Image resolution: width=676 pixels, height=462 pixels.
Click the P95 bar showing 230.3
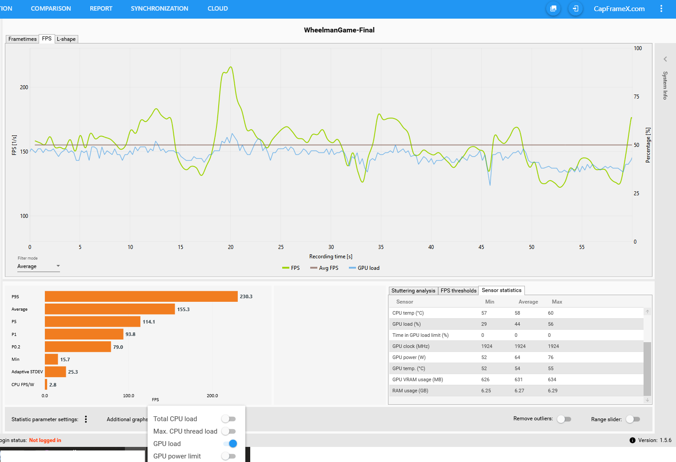click(x=141, y=296)
